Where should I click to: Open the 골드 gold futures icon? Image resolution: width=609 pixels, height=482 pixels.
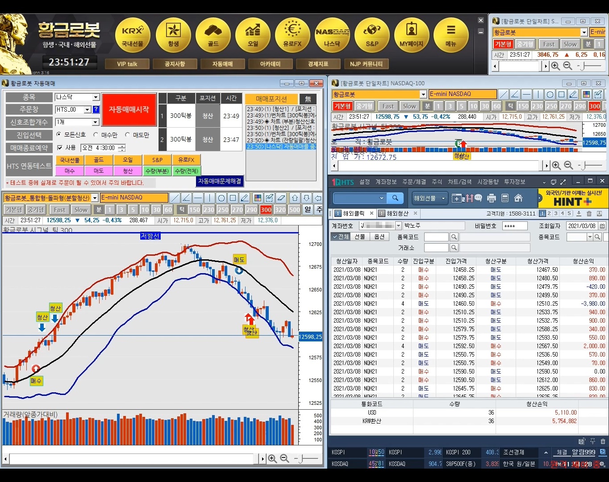click(x=213, y=36)
